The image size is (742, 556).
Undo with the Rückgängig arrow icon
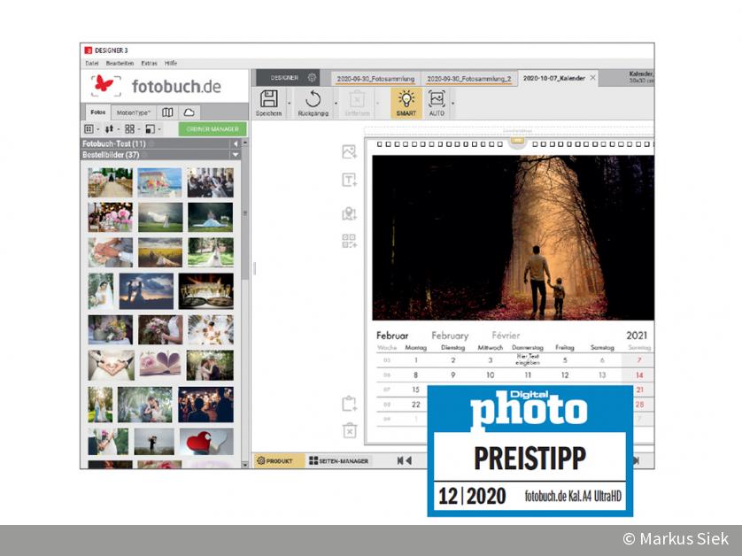click(x=313, y=99)
